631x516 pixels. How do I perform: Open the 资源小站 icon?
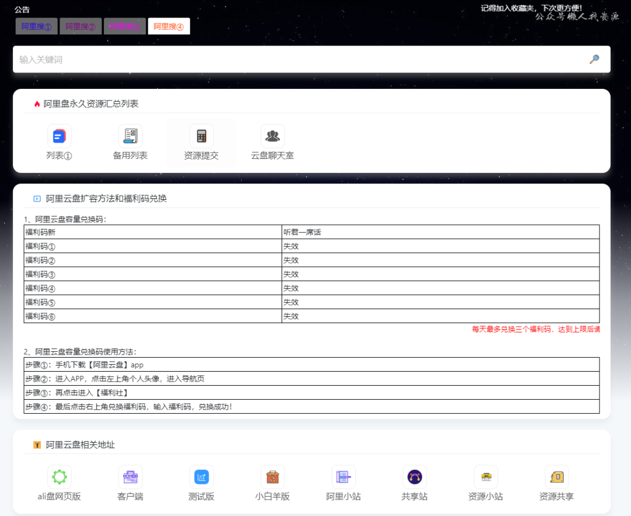[486, 477]
